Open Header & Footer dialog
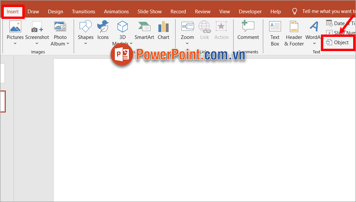The image size is (356, 202). click(294, 34)
